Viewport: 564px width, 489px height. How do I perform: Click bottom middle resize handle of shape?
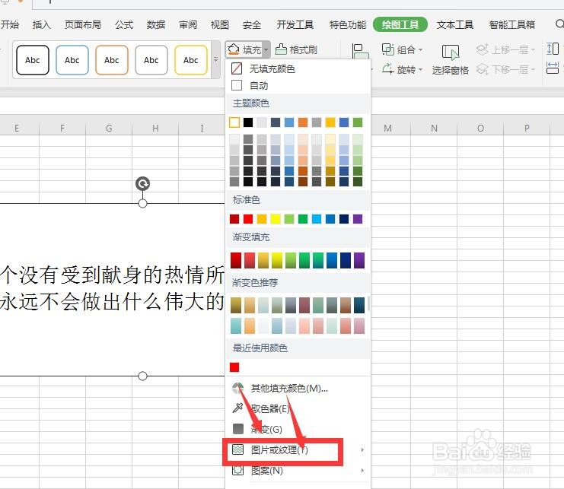[x=143, y=376]
